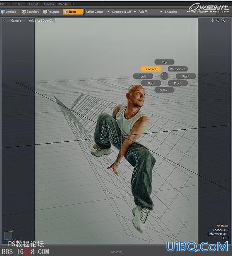
Task: Select Polygons selection mode
Action: (x=51, y=12)
